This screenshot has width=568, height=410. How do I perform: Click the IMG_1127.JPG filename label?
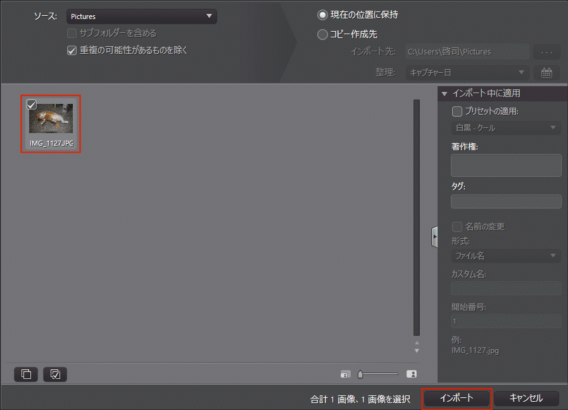[51, 144]
